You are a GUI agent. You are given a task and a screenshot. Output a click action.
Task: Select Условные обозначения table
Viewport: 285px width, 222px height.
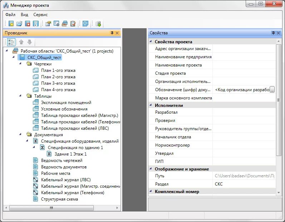64,109
